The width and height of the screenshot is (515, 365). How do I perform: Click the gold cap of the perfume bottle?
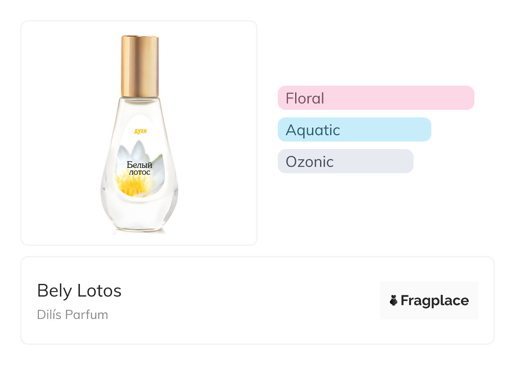pos(140,66)
